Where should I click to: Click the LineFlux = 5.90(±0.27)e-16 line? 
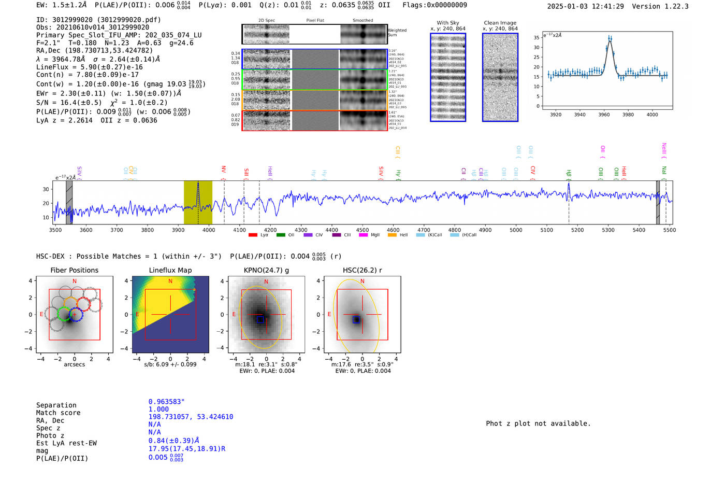click(90, 67)
